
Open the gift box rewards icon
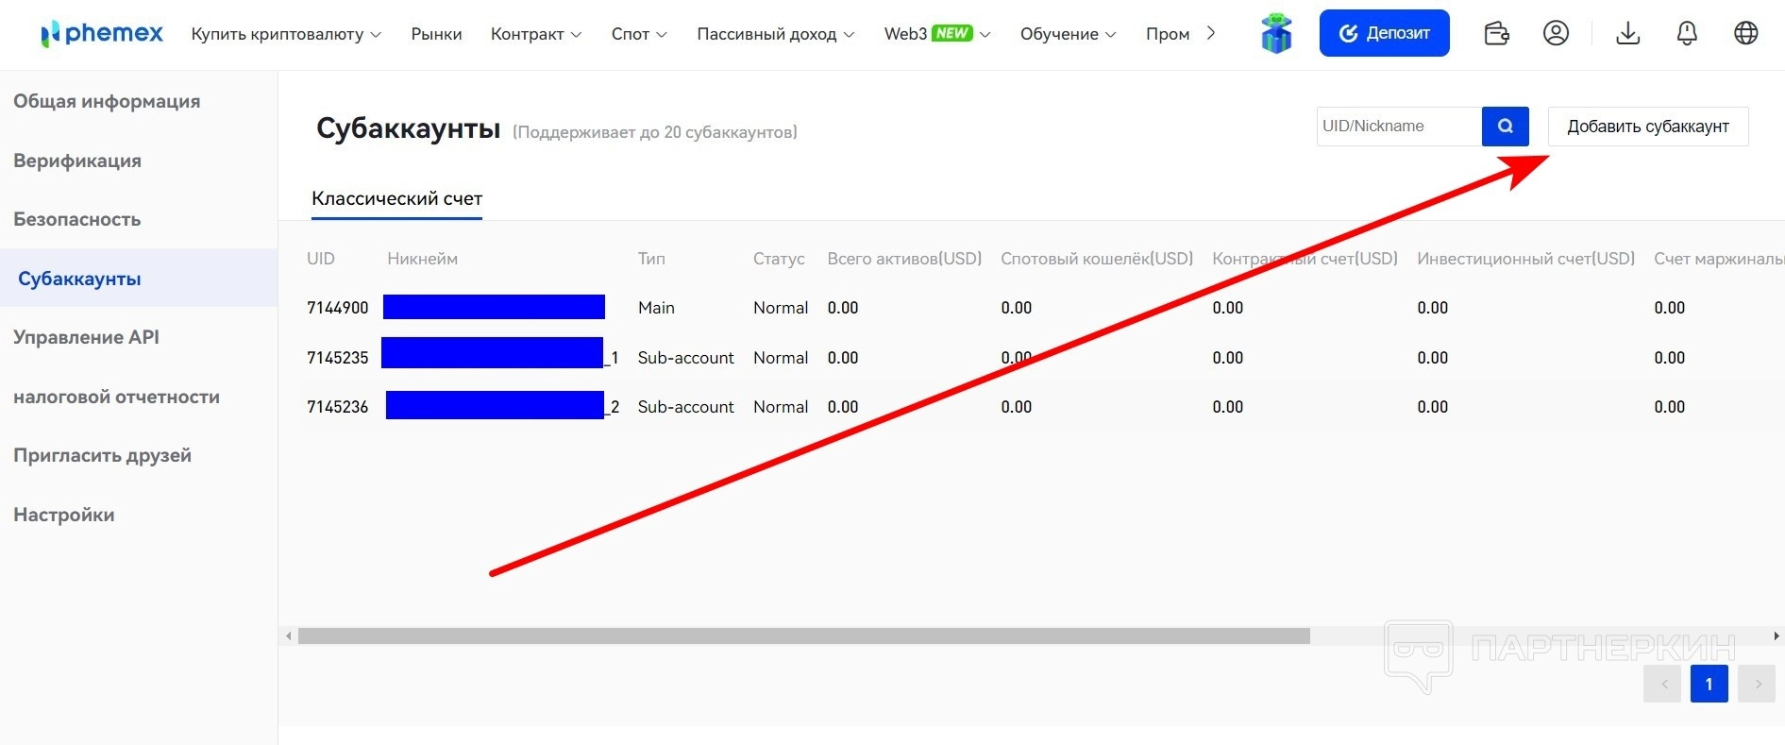(1276, 34)
